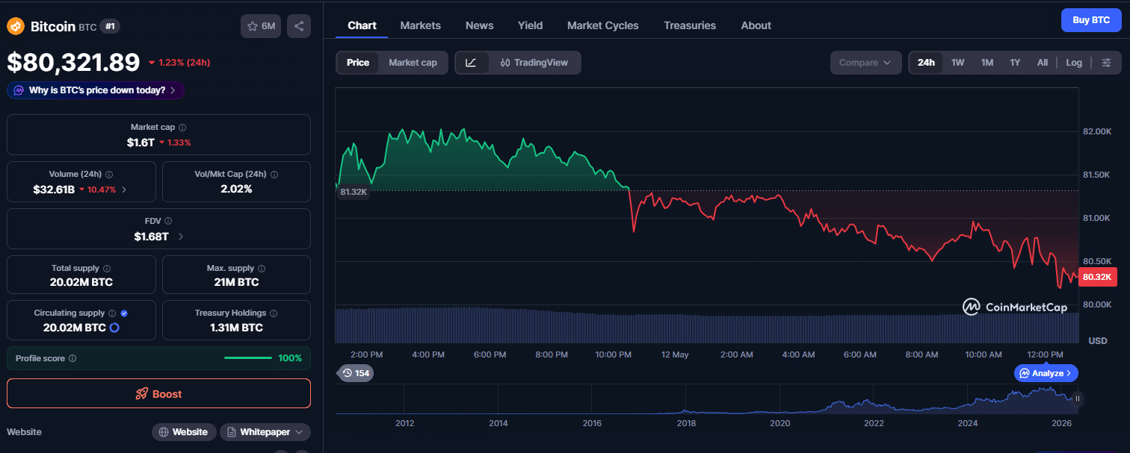This screenshot has height=453, width=1130.
Task: Click the #1 rank badge
Action: click(x=110, y=26)
